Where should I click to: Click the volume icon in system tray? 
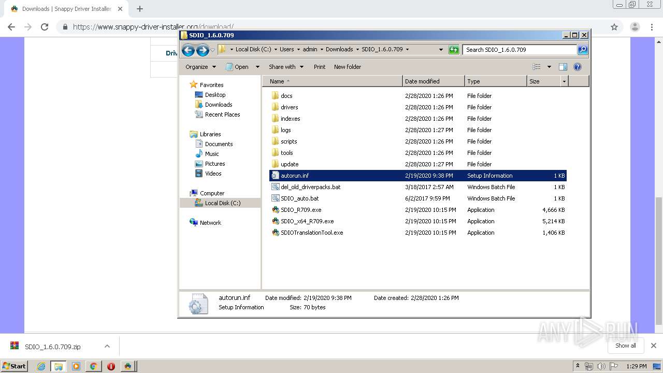[x=601, y=366]
